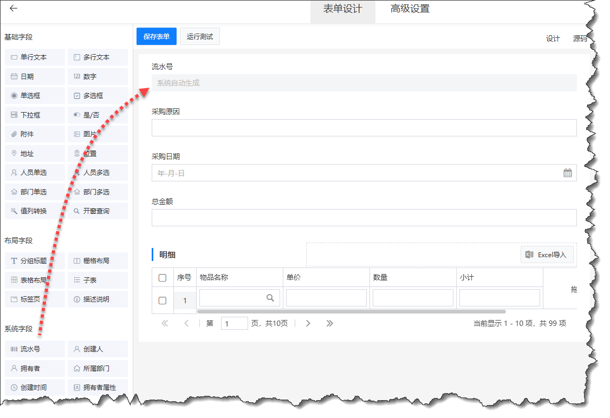Click the 保存表单 save button

(156, 36)
